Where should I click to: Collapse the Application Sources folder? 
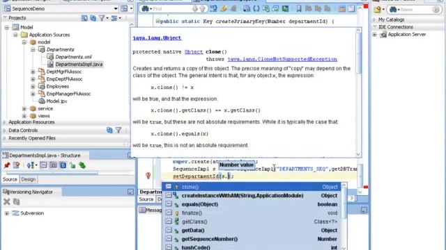[15, 35]
